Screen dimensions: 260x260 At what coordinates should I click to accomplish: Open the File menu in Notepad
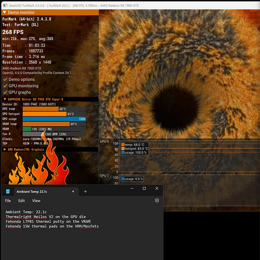(8, 201)
